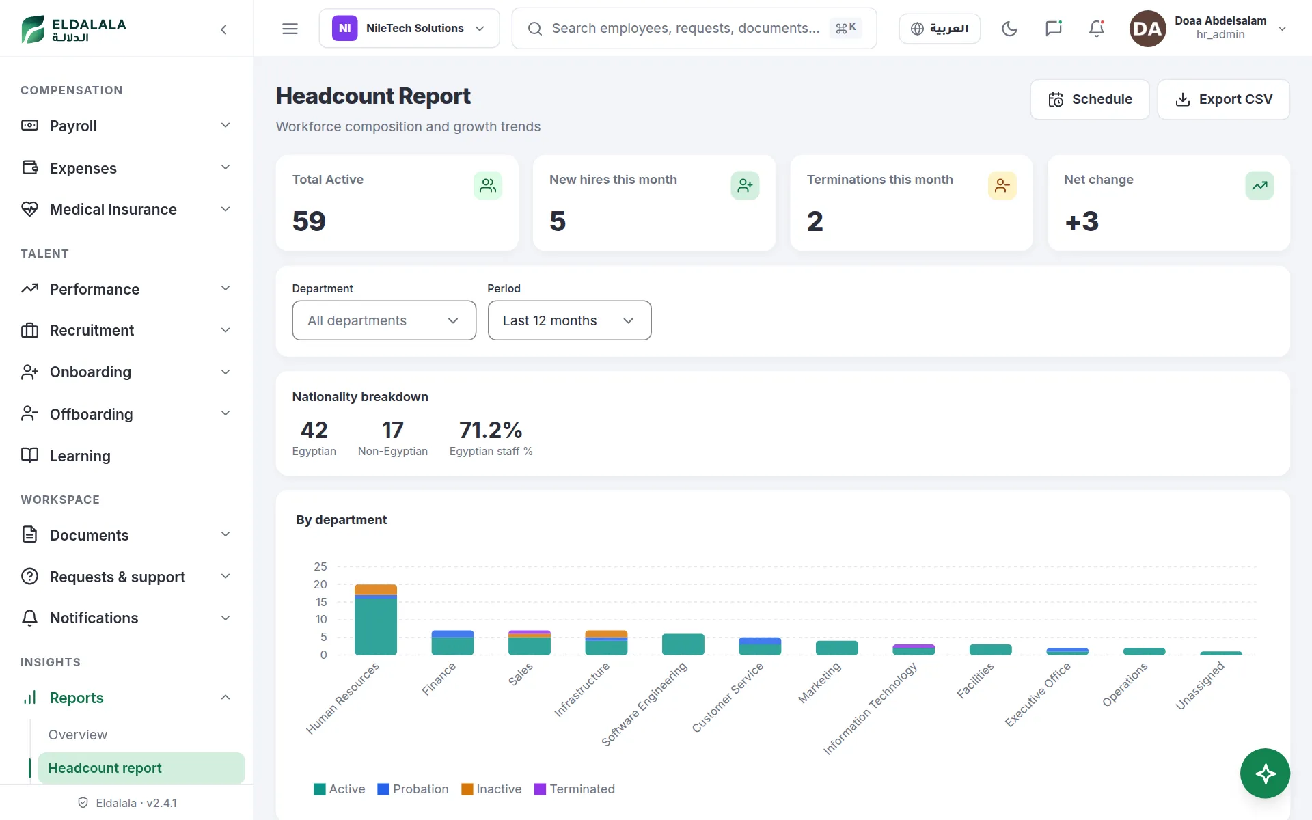The height and width of the screenshot is (820, 1312).
Task: Open the NileTech Solutions company switcher
Action: 409,29
